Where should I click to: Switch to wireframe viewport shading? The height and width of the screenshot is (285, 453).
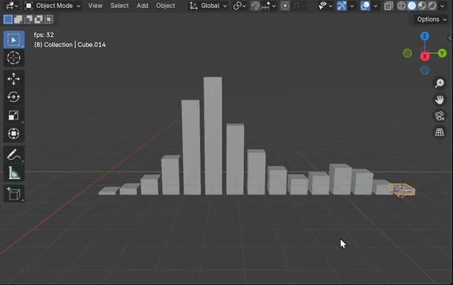[402, 6]
